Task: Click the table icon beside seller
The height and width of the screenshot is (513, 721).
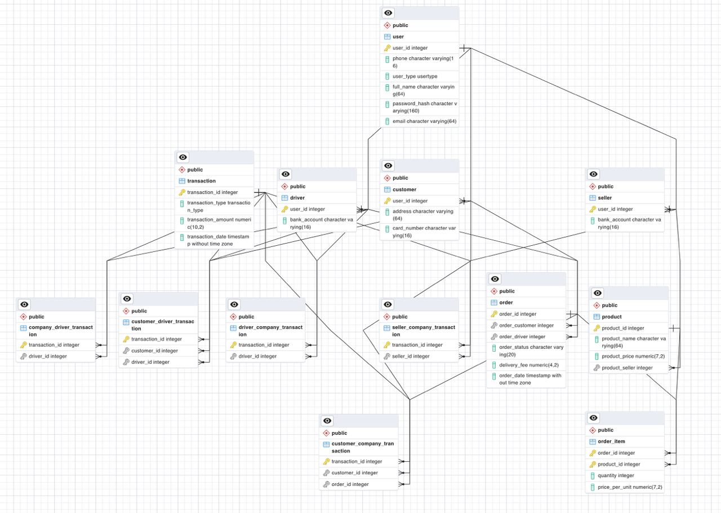Action: 593,198
